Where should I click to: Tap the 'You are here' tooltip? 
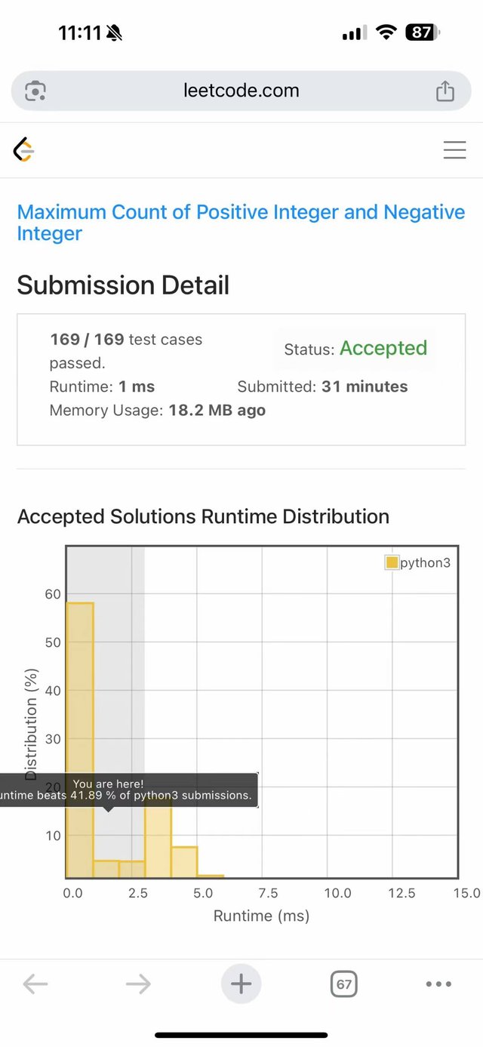coord(128,790)
